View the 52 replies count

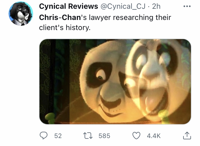58,136
